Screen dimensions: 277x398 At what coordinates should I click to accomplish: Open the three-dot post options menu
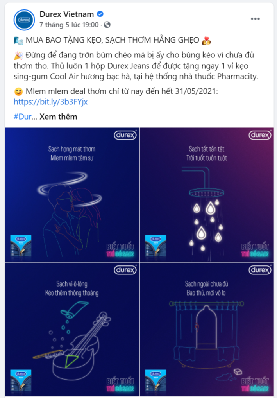[255, 19]
